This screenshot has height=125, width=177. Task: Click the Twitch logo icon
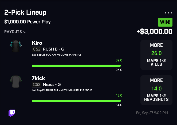point(12,113)
